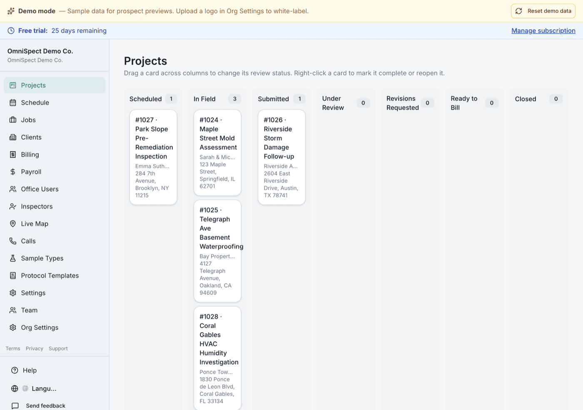Click the Jobs briefcase icon

pos(13,120)
